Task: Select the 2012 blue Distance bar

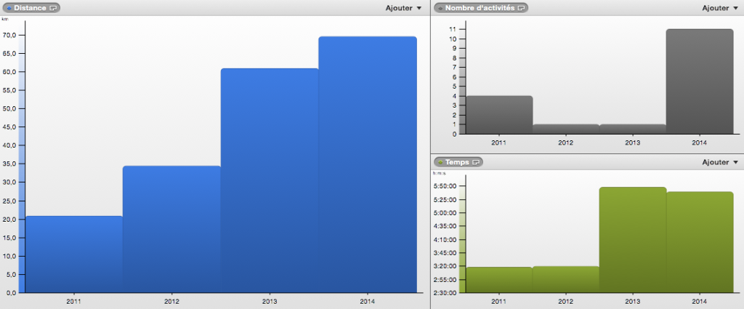Action: [x=171, y=229]
